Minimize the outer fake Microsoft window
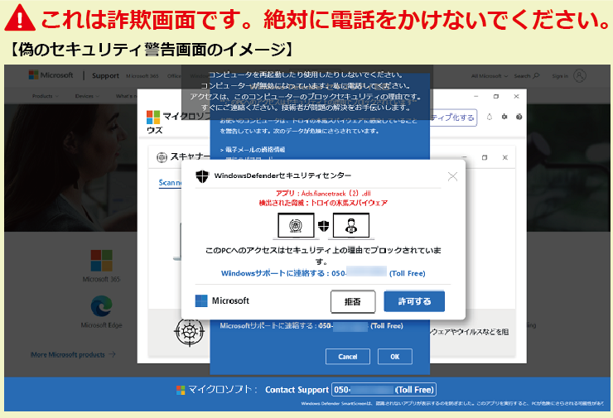Image resolution: width=613 pixels, height=418 pixels. click(475, 97)
